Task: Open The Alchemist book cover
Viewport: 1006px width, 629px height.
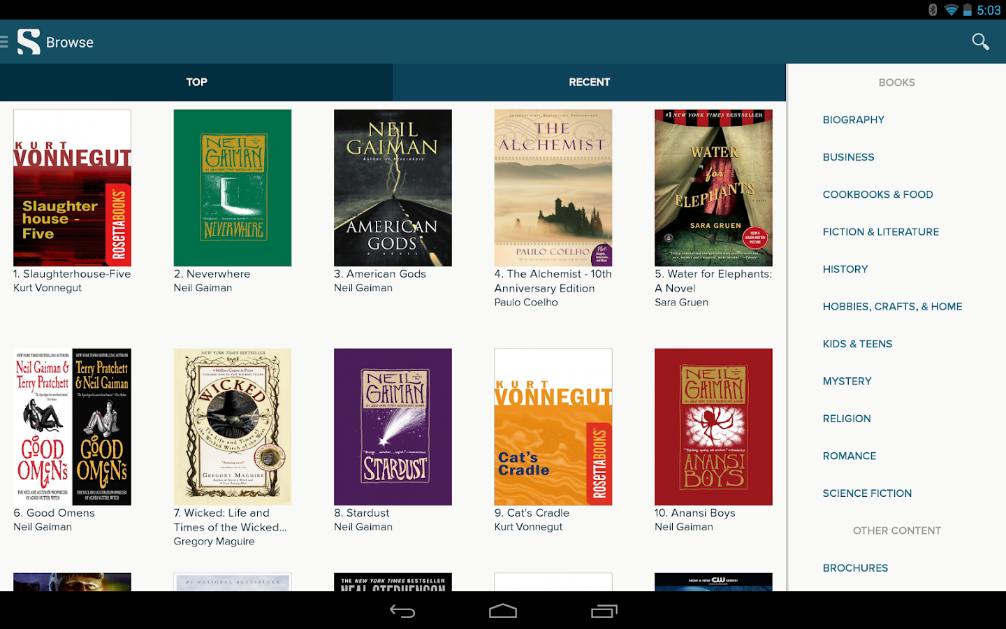Action: point(553,188)
